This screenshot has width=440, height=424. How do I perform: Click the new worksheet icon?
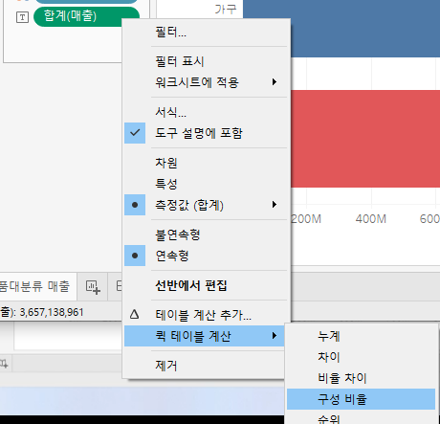pyautogui.click(x=93, y=287)
